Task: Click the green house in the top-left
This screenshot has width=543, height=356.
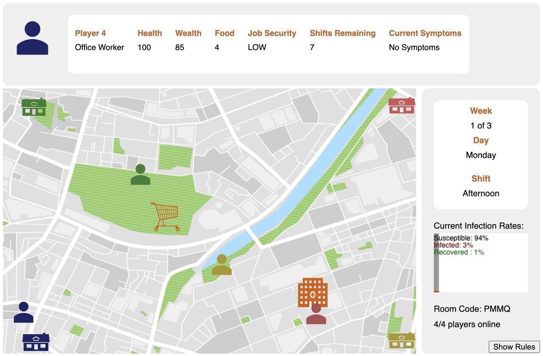Action: pos(34,107)
